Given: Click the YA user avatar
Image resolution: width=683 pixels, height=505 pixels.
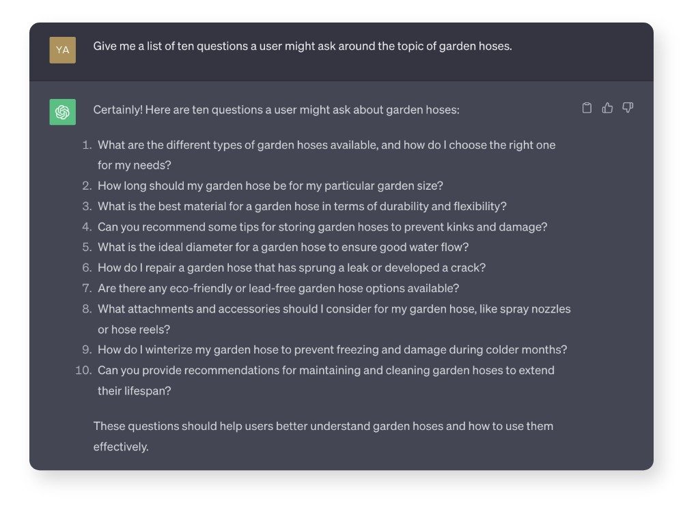Looking at the screenshot, I should pyautogui.click(x=62, y=50).
